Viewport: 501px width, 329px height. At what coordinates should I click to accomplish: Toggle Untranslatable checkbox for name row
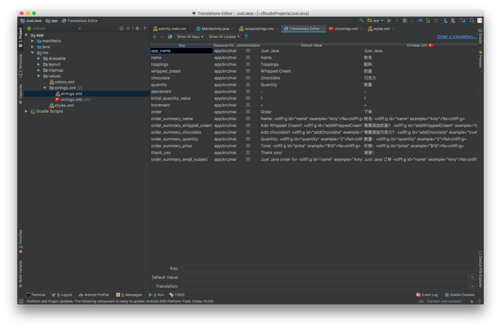248,58
